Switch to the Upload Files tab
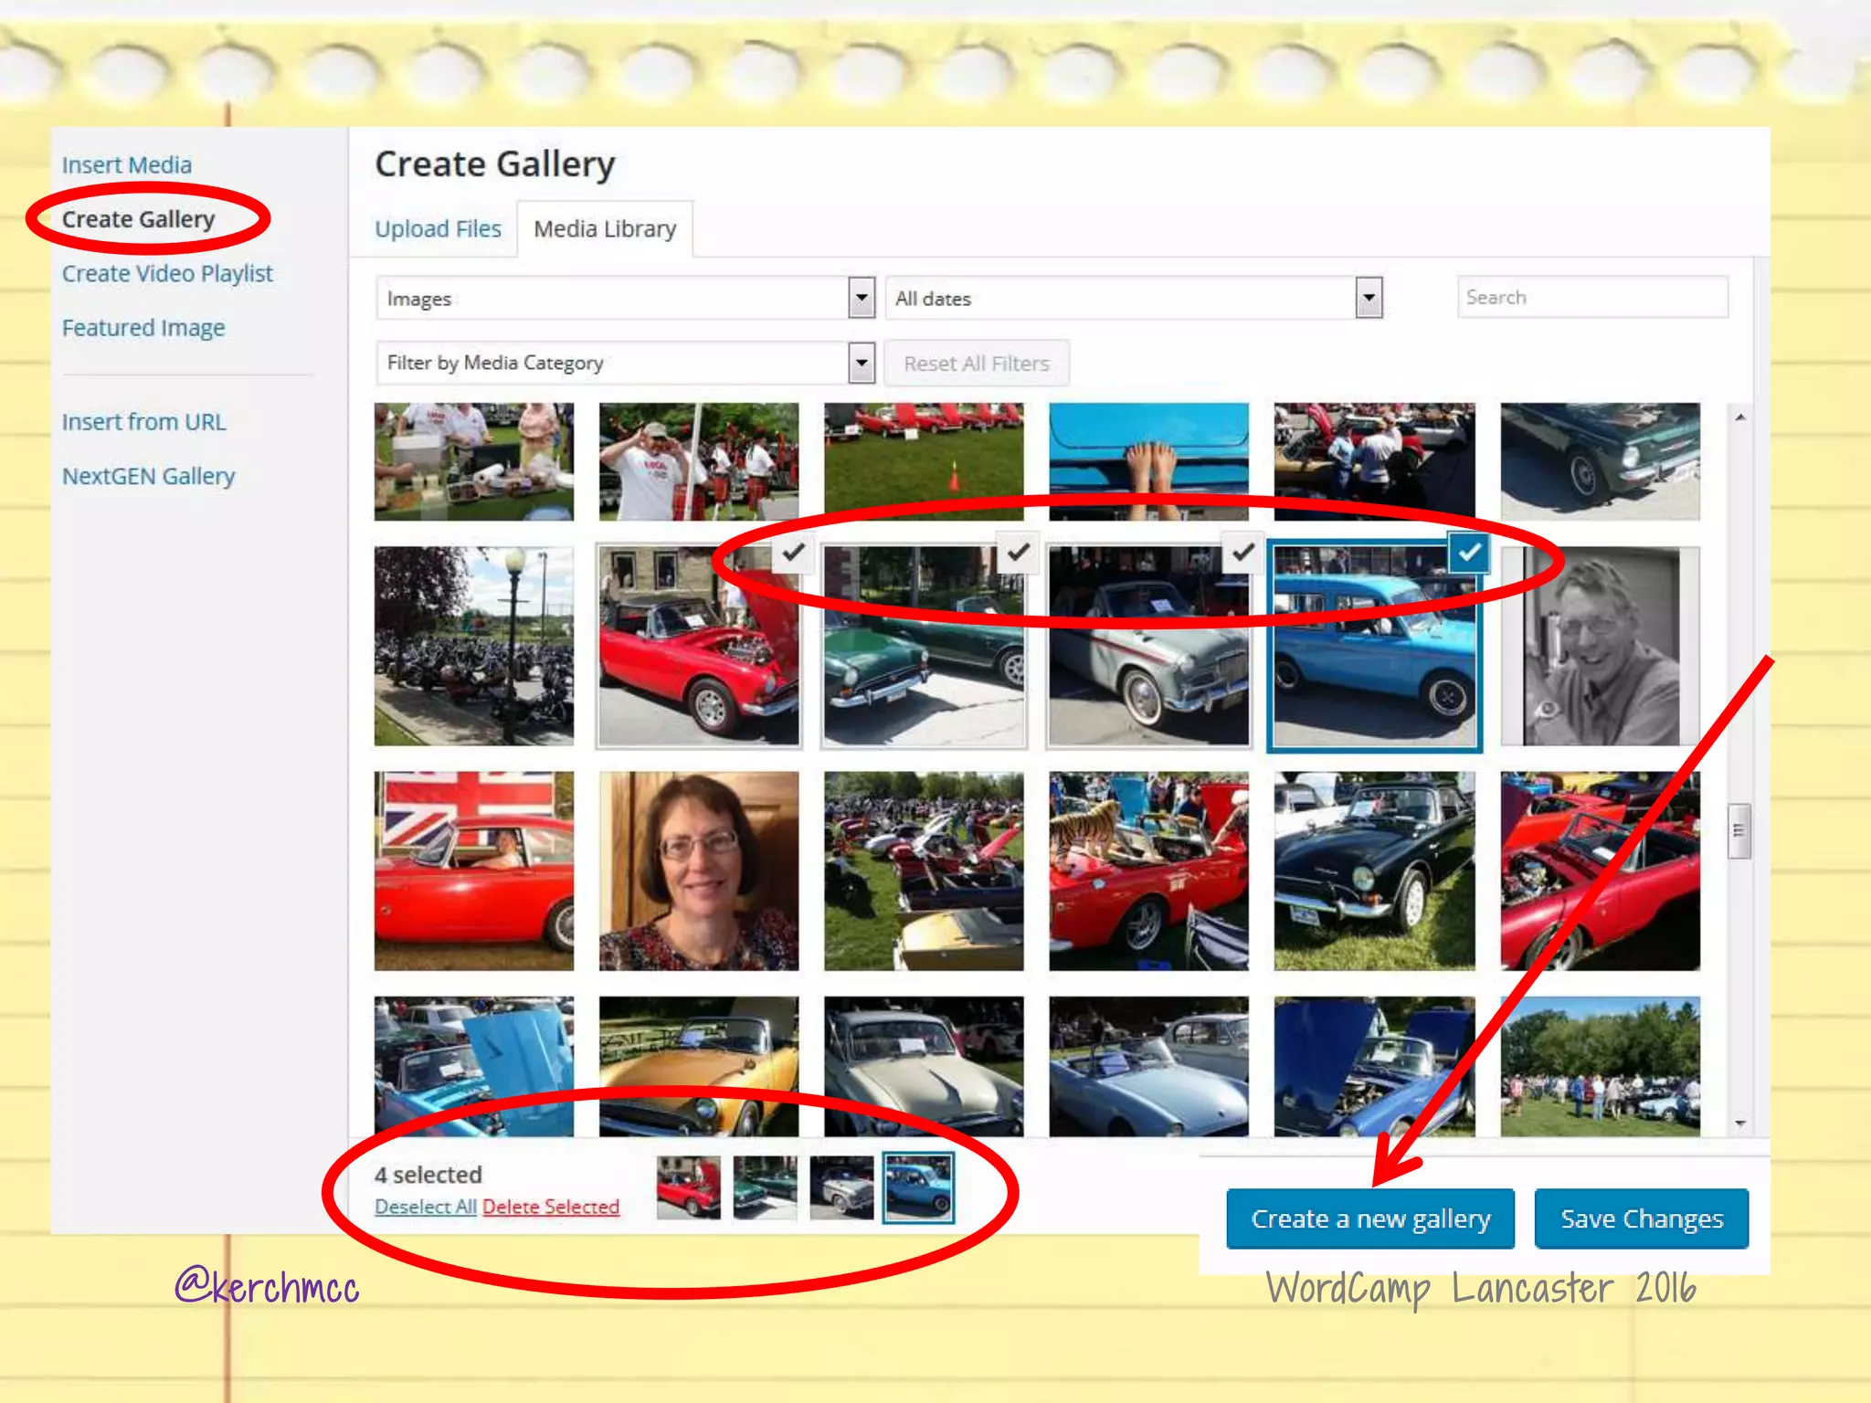The height and width of the screenshot is (1403, 1871). tap(438, 228)
